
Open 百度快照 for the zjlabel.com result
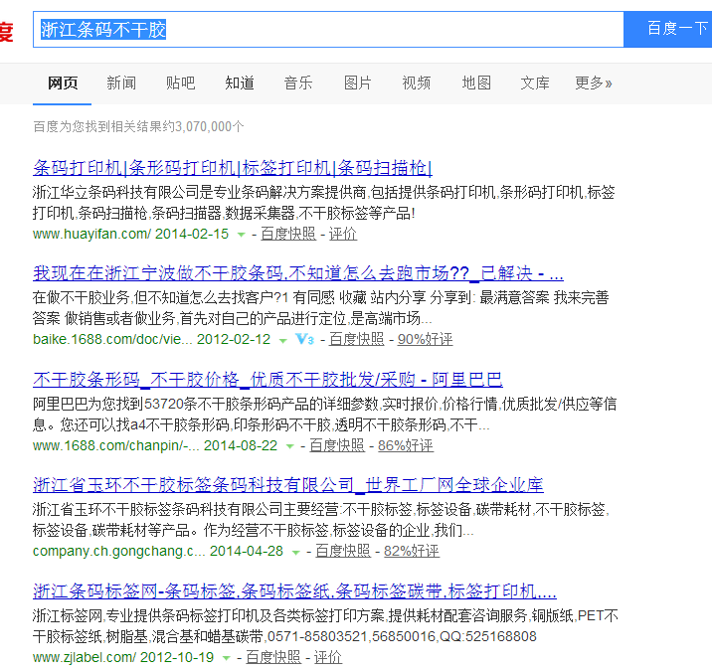(x=273, y=657)
